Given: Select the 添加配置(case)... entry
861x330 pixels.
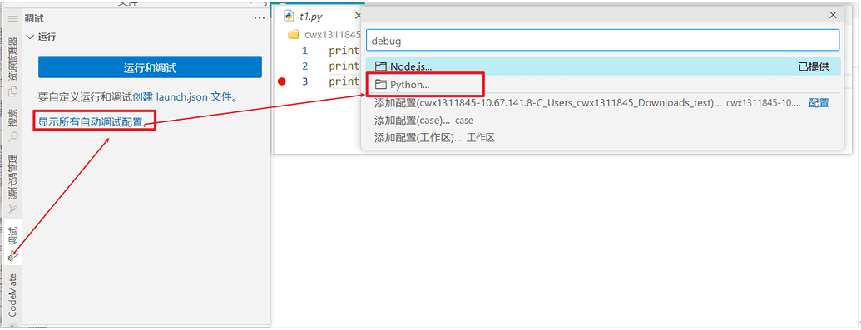Looking at the screenshot, I should tap(602, 121).
